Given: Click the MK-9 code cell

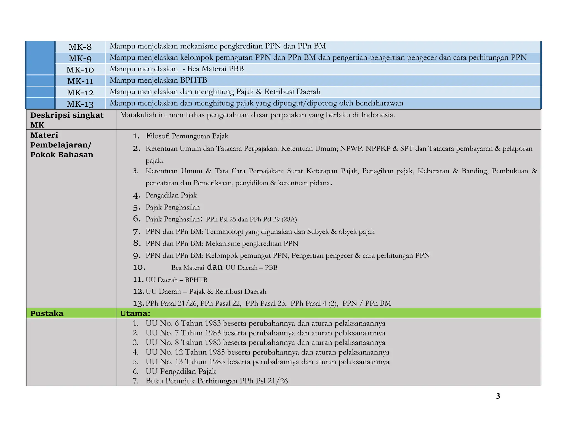Looking at the screenshot, I should (x=80, y=58).
